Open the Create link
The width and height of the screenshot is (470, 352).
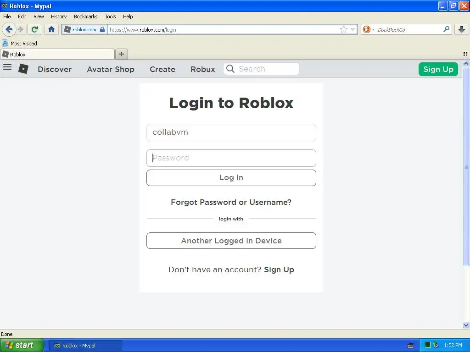coord(162,69)
